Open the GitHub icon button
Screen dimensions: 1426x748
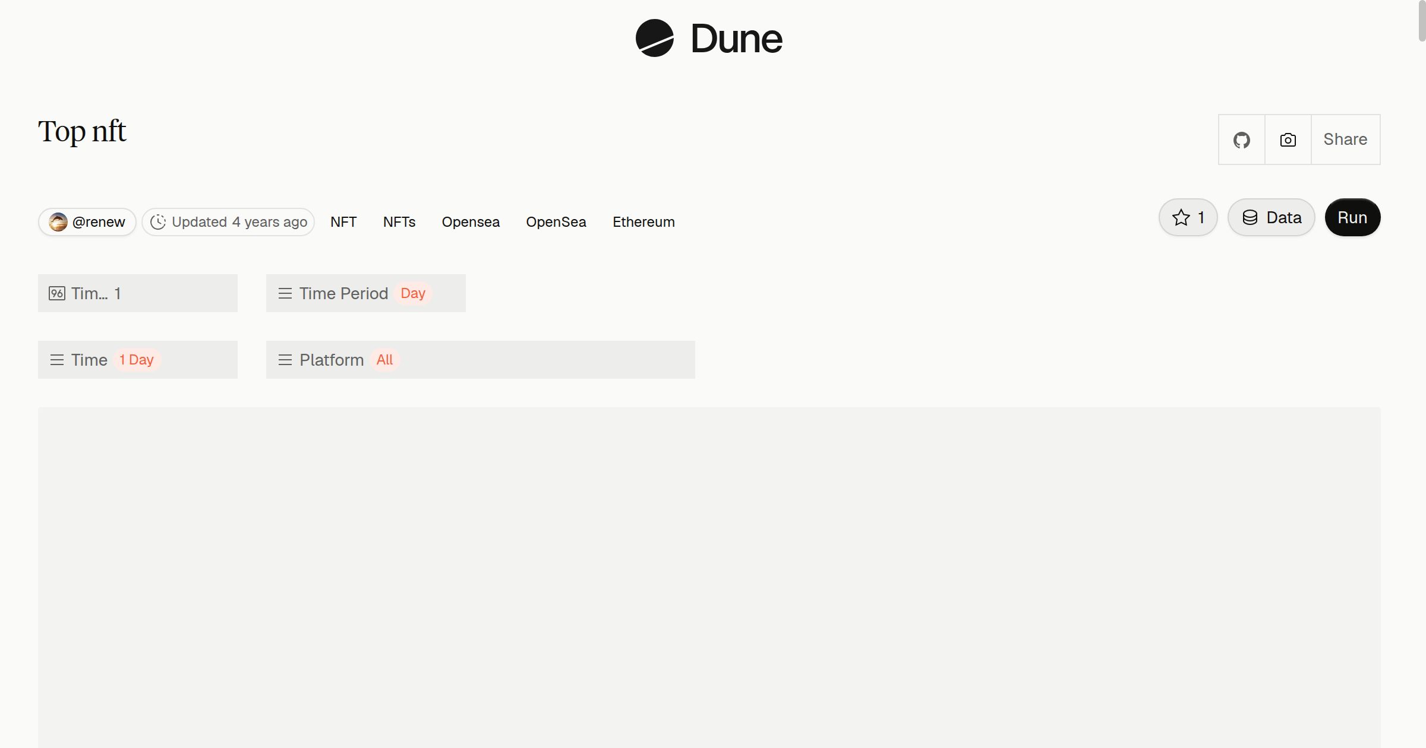click(1242, 140)
